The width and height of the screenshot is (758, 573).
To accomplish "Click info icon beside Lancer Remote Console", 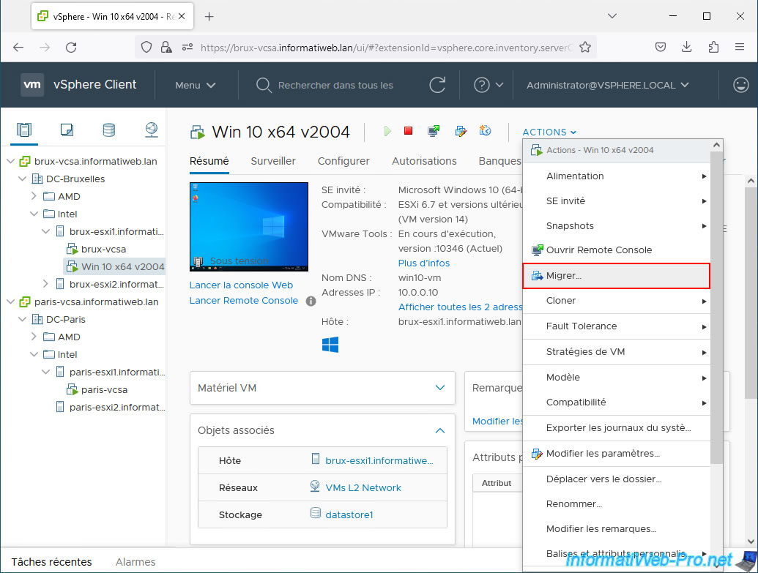I will (311, 301).
